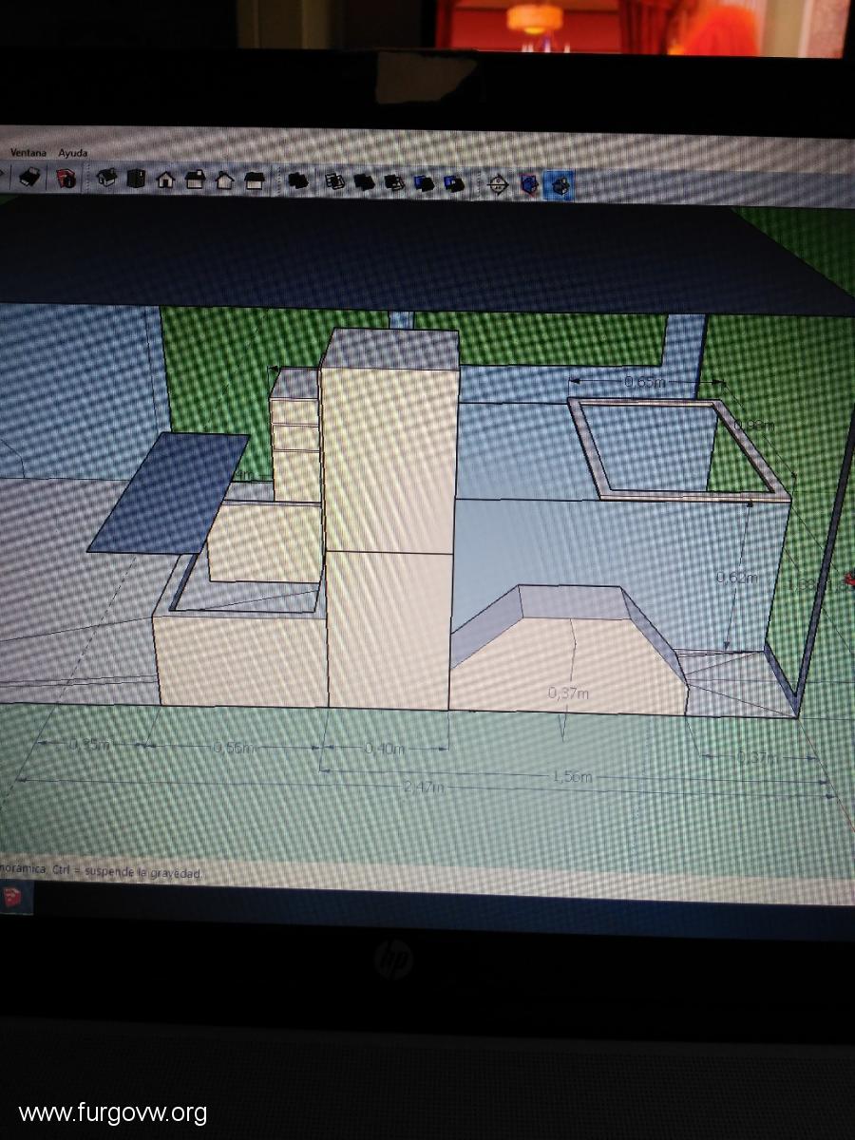855x1140 pixels.
Task: Open the Ayuda menu
Action: (73, 152)
